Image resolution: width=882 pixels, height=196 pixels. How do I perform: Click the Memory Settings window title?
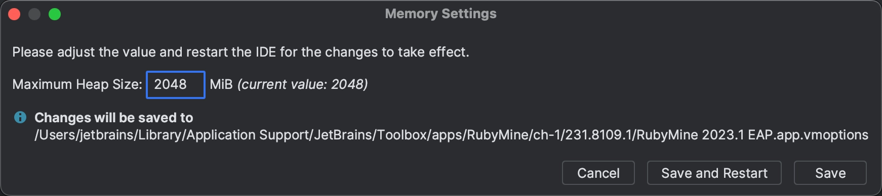pyautogui.click(x=440, y=14)
